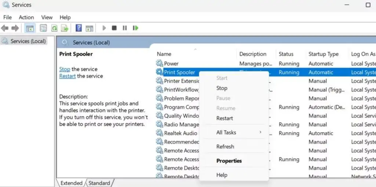Choose Stop from the context menu
This screenshot has width=376, height=187.
[222, 88]
